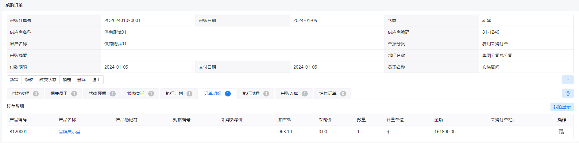Click the 产品编码 column header

[18, 120]
